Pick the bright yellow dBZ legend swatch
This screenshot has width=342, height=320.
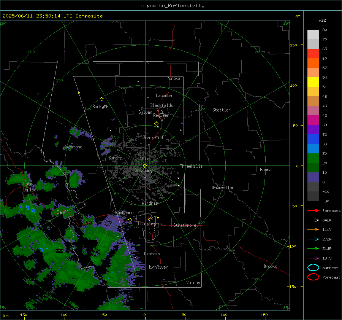313,82
